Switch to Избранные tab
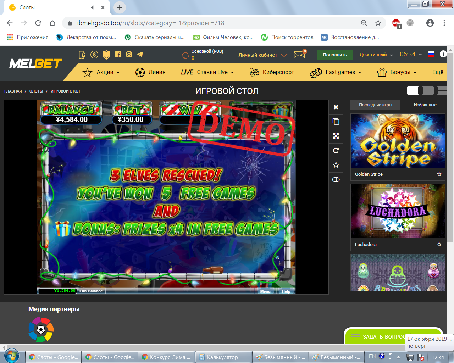 pos(425,105)
